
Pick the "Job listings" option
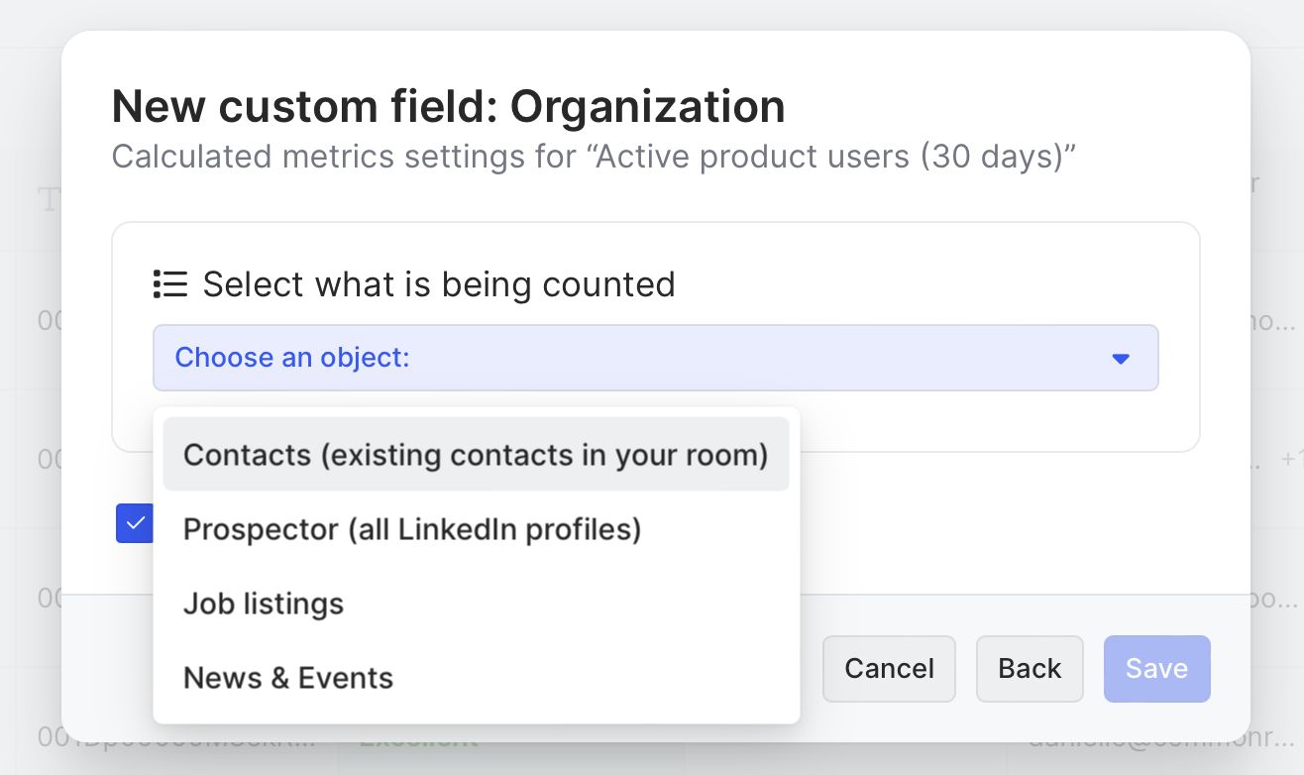(x=264, y=604)
